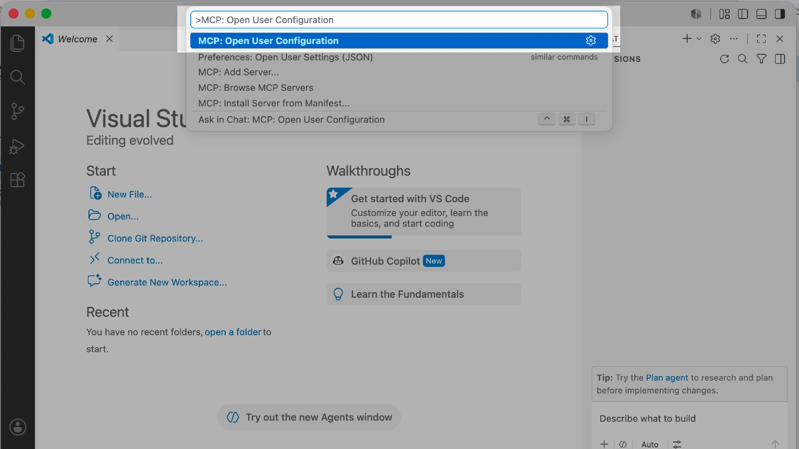Open the Run and Debug view
799x449 pixels.
coord(17,146)
